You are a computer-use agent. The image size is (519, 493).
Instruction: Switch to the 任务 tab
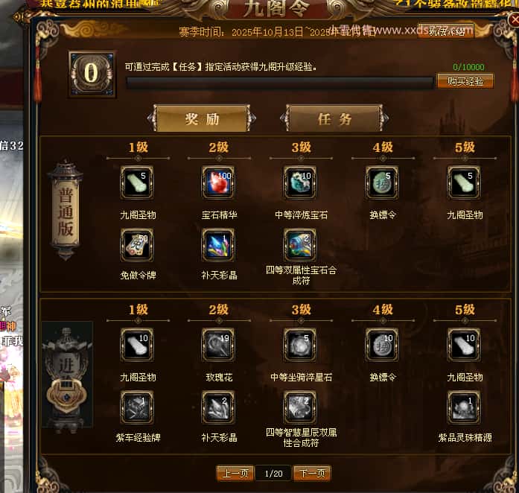pyautogui.click(x=334, y=118)
